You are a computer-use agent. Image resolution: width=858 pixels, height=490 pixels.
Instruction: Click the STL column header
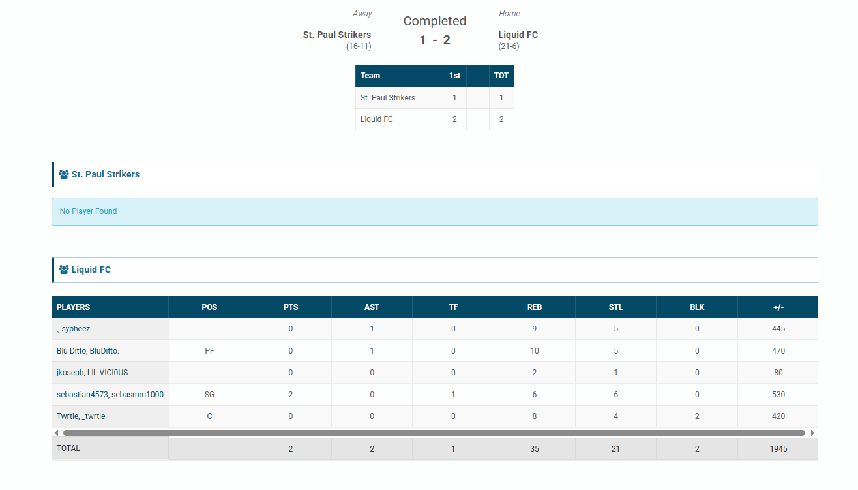pyautogui.click(x=615, y=307)
